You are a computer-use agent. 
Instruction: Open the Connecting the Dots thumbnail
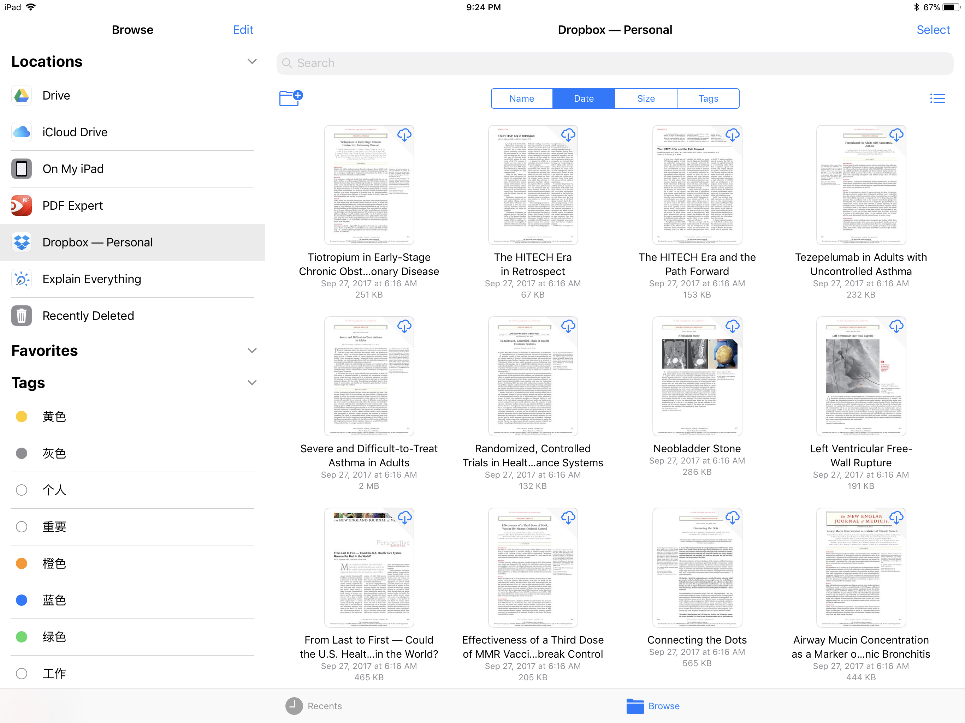pyautogui.click(x=697, y=568)
